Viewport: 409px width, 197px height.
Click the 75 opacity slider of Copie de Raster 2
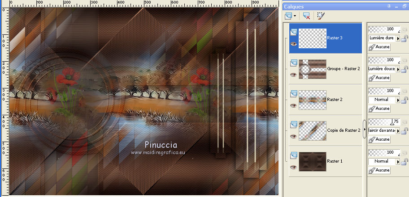coord(384,122)
